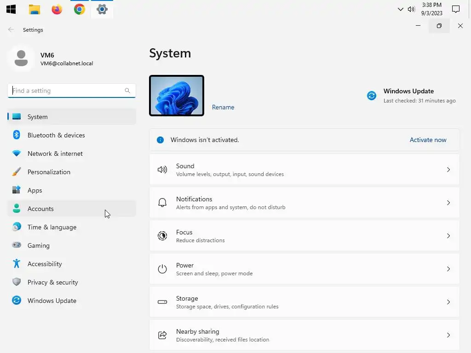Open Accessibility settings
Viewport: 471px width, 353px height.
[x=71, y=264]
